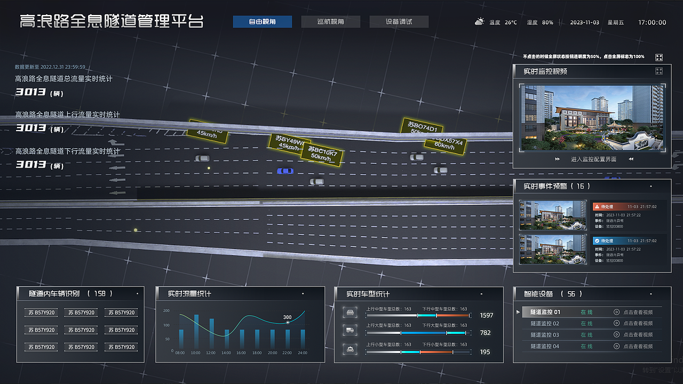
Task: Click the top-right fullscreen icon above the video panel
Action: tap(659, 57)
